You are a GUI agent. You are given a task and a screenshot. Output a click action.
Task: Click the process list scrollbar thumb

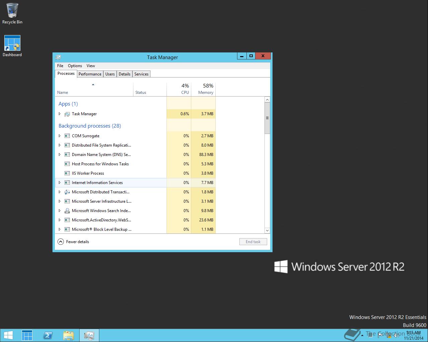tap(267, 118)
